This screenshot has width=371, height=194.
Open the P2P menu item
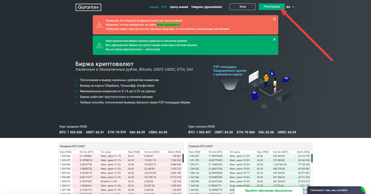[x=164, y=7]
